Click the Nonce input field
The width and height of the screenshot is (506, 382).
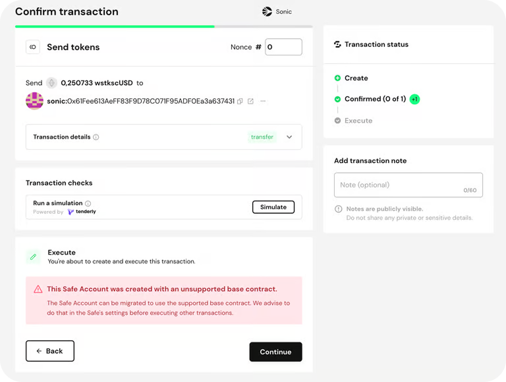click(x=283, y=47)
